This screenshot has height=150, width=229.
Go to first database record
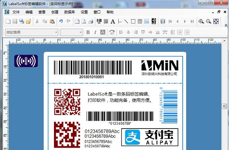[170, 21]
